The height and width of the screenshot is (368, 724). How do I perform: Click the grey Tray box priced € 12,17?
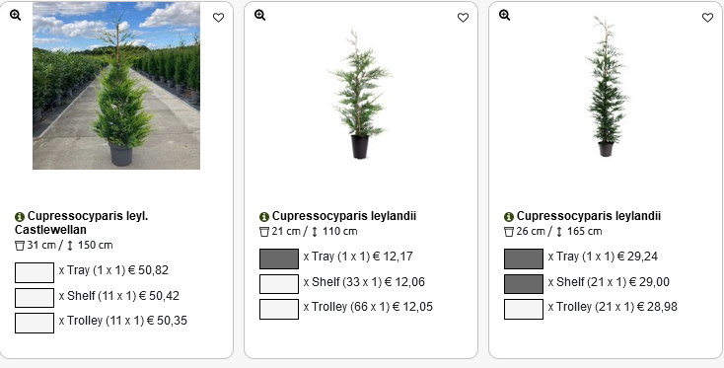click(279, 258)
